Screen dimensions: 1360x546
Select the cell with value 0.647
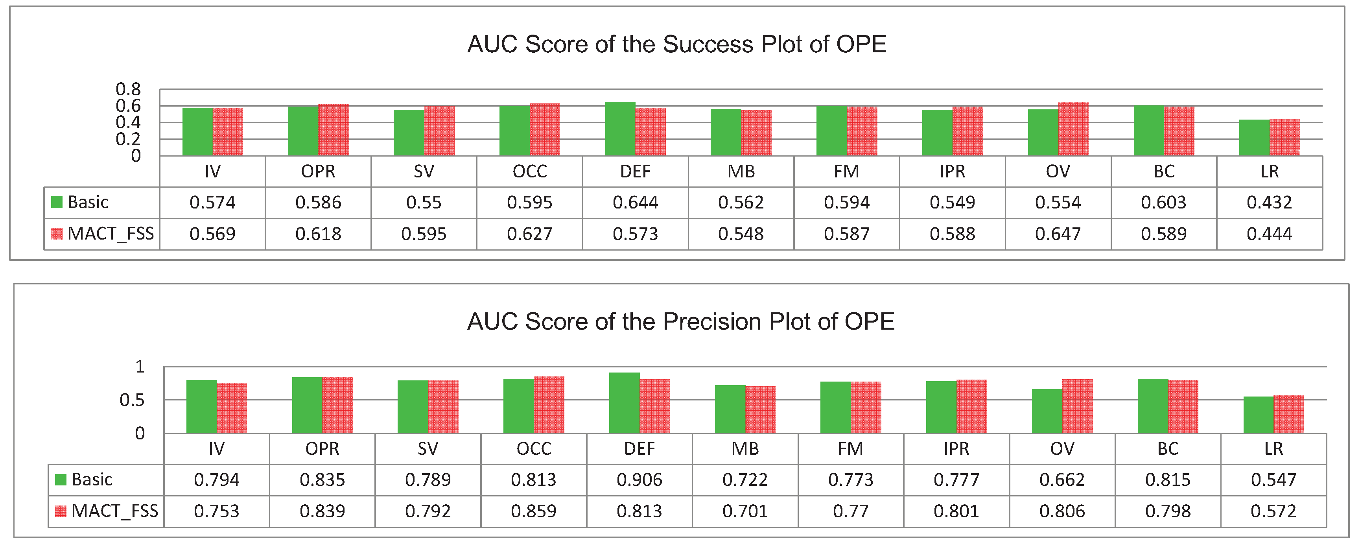(x=1058, y=233)
